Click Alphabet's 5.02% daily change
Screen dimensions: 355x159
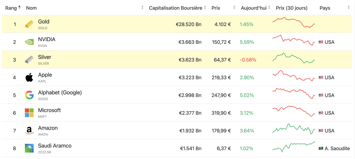click(247, 95)
